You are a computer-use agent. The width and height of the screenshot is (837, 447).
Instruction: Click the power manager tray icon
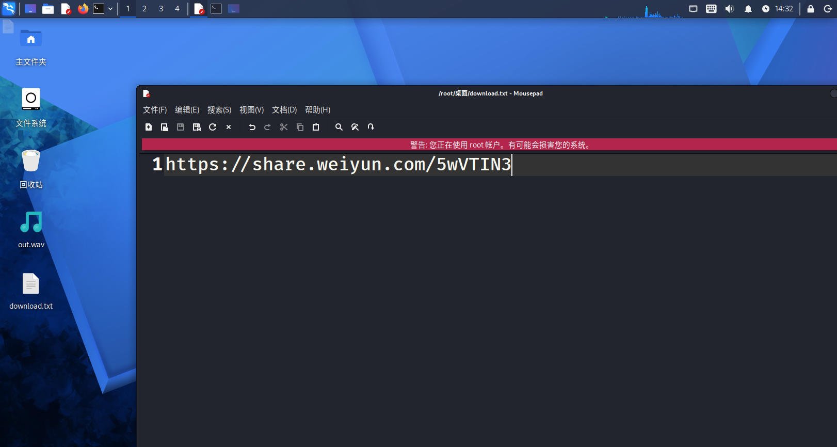click(766, 9)
